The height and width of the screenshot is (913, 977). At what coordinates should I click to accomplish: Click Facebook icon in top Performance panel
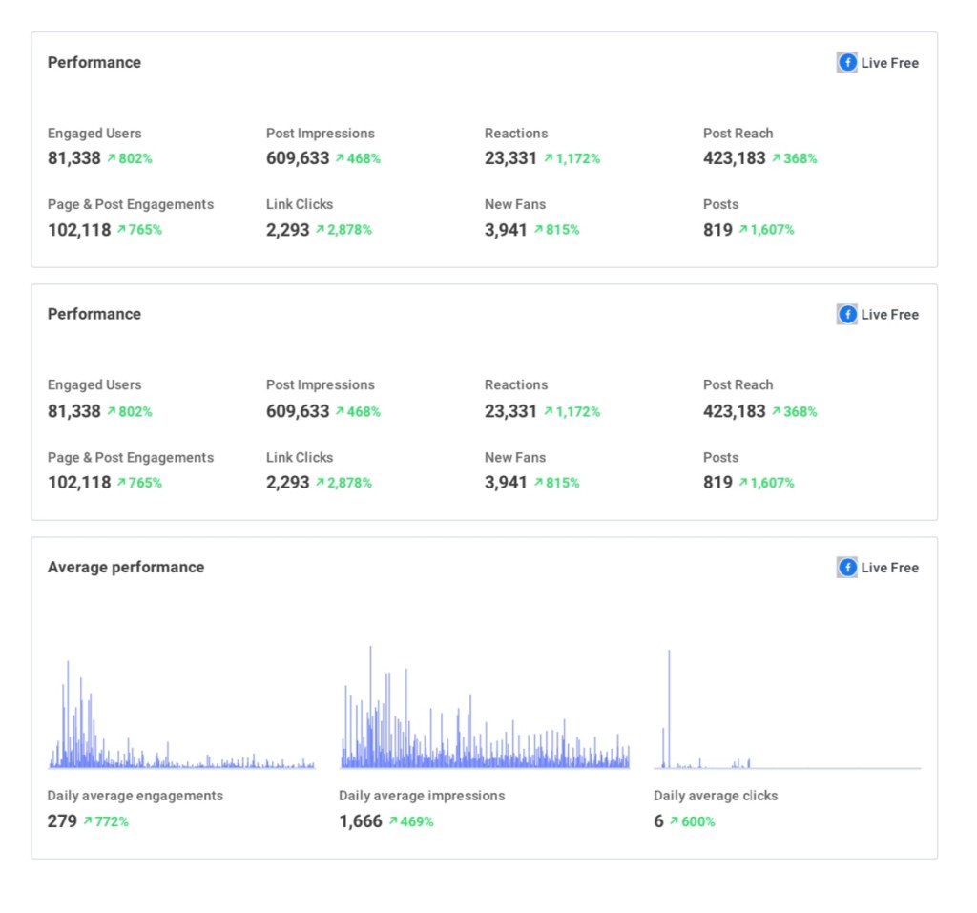847,63
